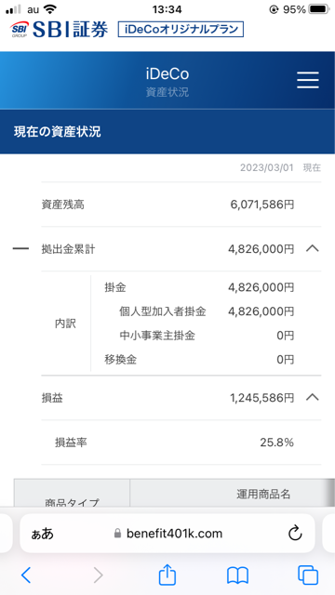Tap the iDeCoオリジナルプラン label
Image resolution: width=335 pixels, height=595 pixels.
(x=181, y=29)
